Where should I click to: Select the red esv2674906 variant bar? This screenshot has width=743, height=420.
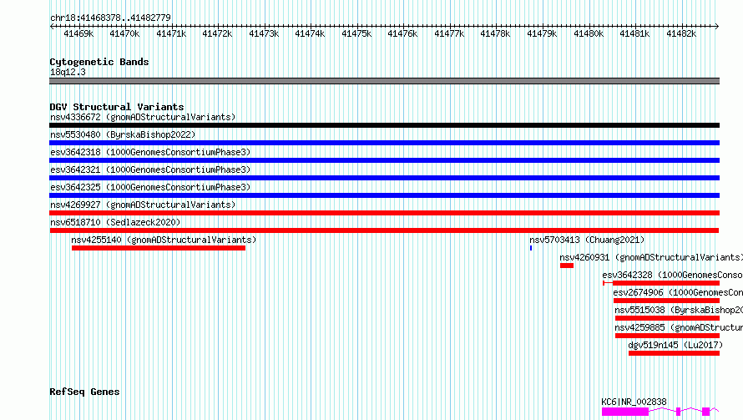[x=666, y=301]
